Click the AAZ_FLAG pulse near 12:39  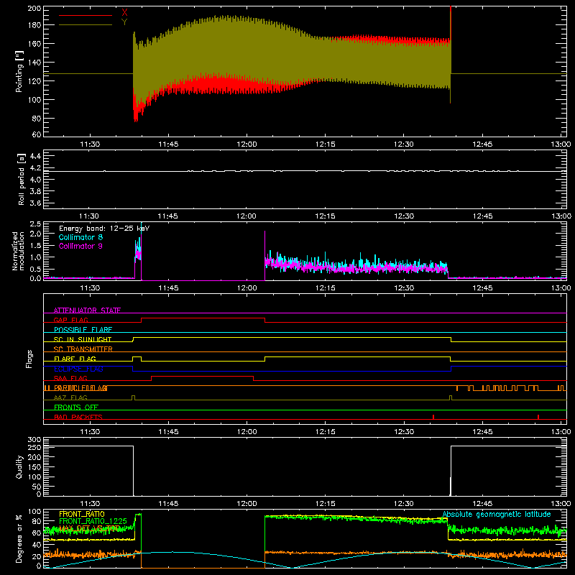451,397
